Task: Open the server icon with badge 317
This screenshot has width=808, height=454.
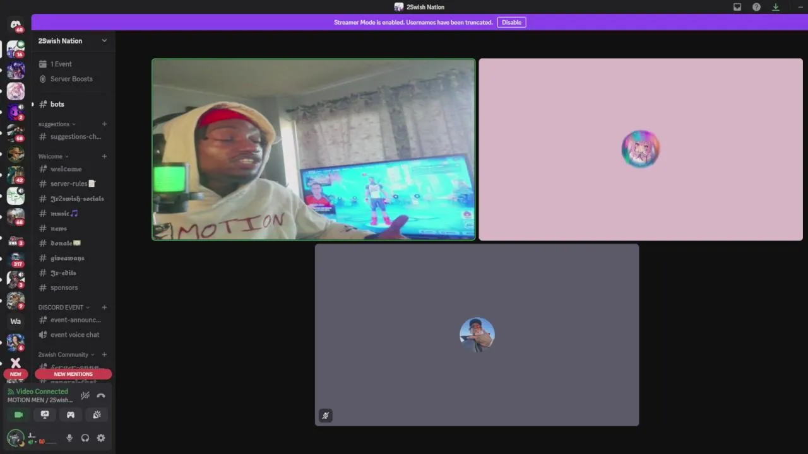Action: coord(16,259)
